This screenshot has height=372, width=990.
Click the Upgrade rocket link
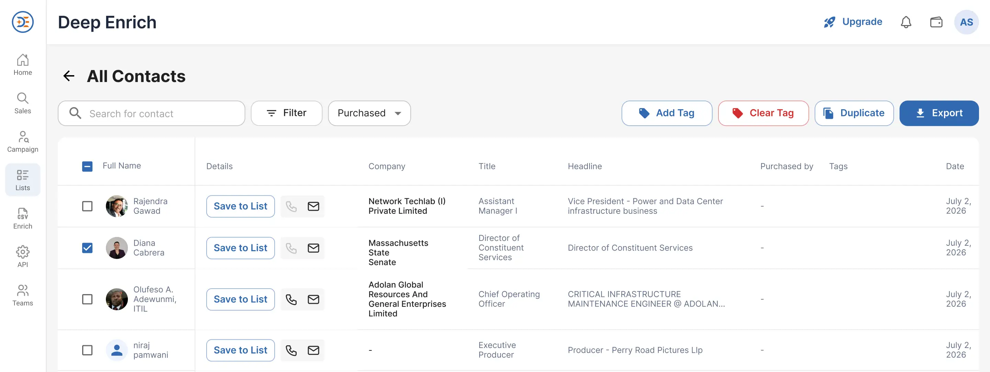coord(853,22)
